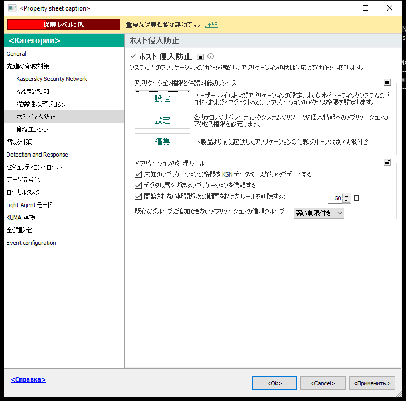Image resolution: width=406 pixels, height=401 pixels.
Task: Increase the 60-day value with up arrow
Action: 346,196
